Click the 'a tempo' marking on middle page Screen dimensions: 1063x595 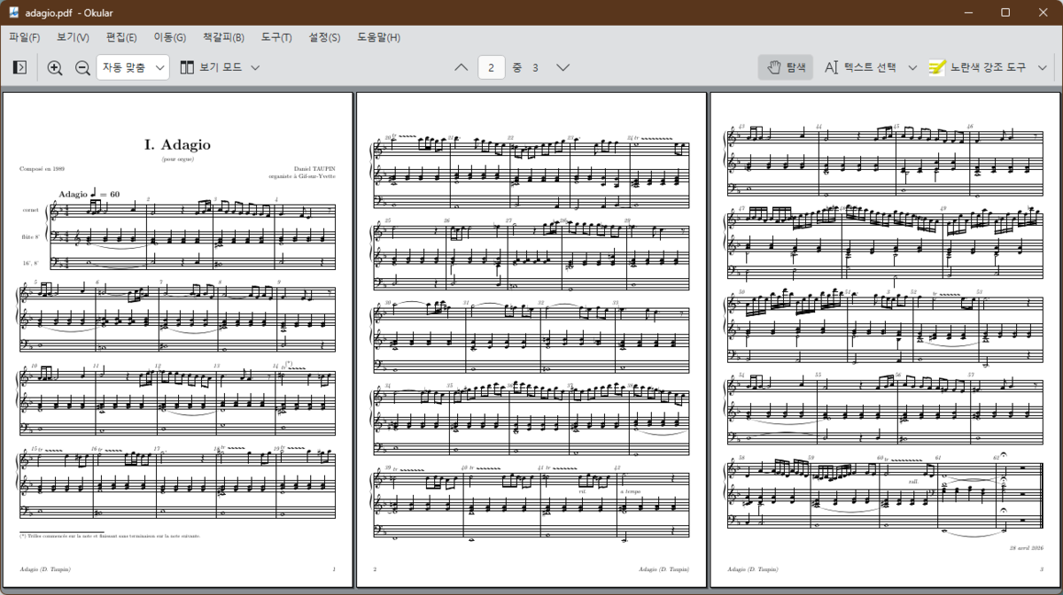[630, 491]
